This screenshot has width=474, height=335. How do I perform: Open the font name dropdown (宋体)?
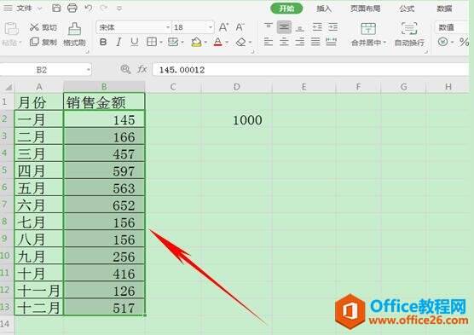pyautogui.click(x=168, y=27)
